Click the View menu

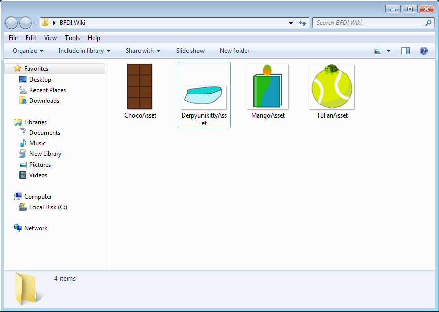pyautogui.click(x=50, y=37)
